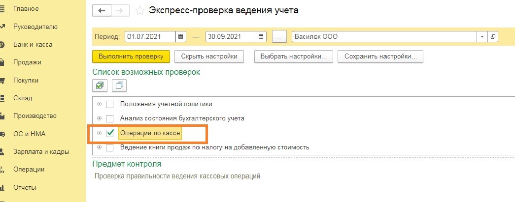This screenshot has height=202, width=515.
Task: Open the Продажи menu section
Action: coord(27,62)
